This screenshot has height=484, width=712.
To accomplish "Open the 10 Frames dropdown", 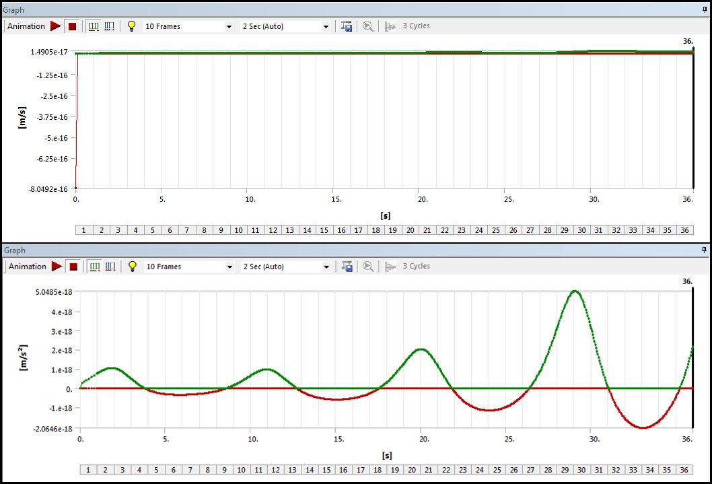I will (229, 26).
